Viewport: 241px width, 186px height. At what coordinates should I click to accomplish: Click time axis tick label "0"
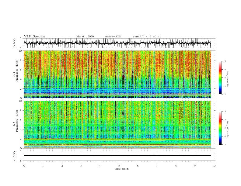[x=24, y=166]
